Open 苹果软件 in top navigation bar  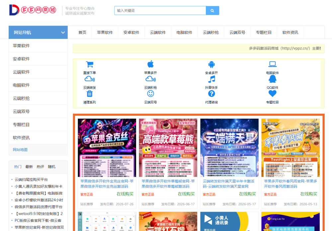pos(105,33)
